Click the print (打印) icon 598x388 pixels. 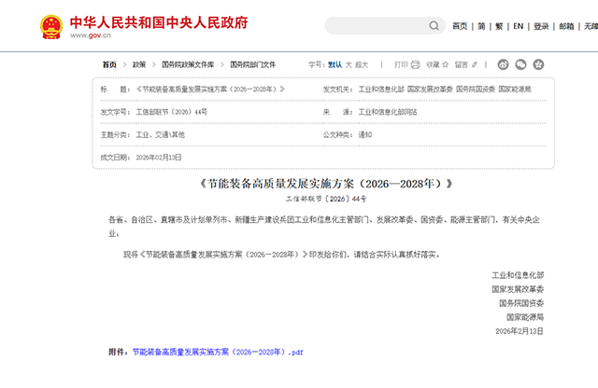click(415, 64)
